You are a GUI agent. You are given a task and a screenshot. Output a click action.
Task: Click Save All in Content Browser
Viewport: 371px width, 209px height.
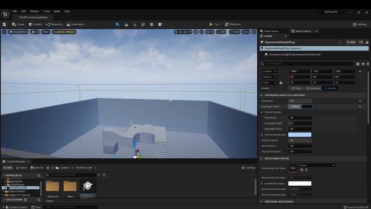tap(37, 168)
